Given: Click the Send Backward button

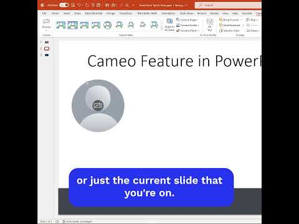Looking at the screenshot, I should pos(230,25).
